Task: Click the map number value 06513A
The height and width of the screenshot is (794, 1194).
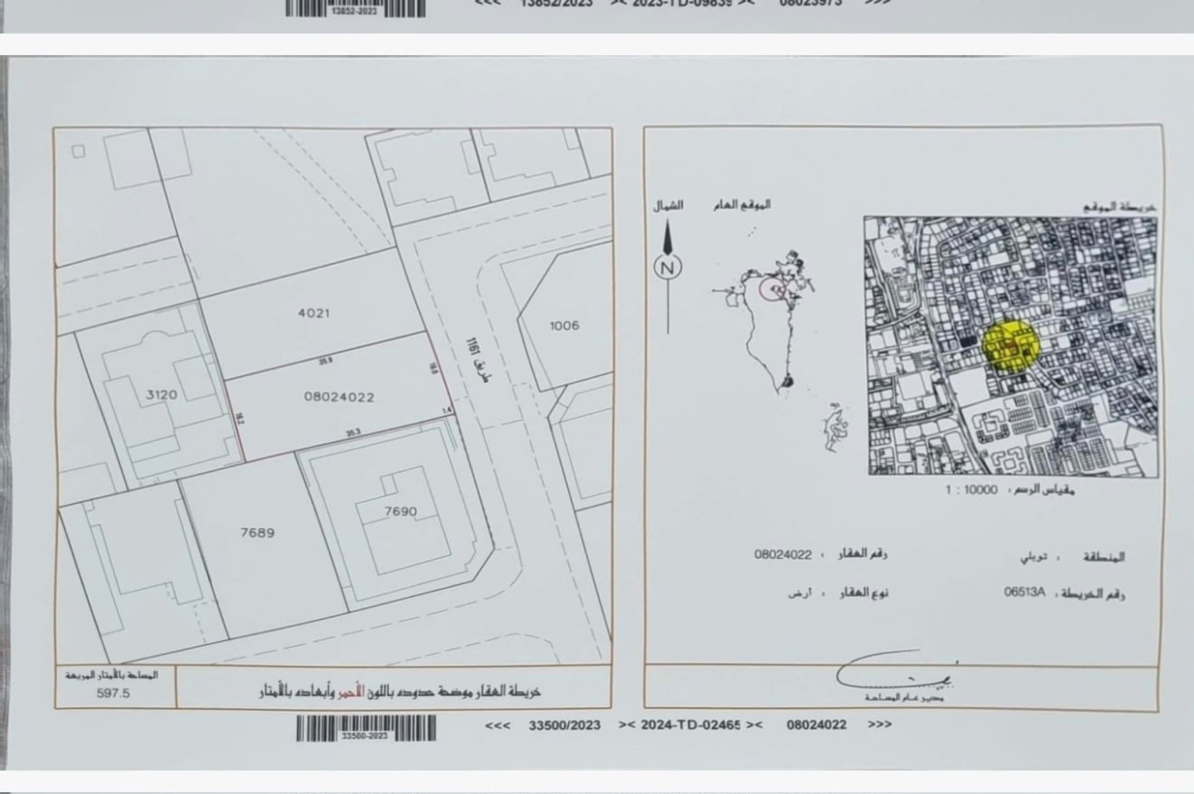Action: click(x=1026, y=592)
